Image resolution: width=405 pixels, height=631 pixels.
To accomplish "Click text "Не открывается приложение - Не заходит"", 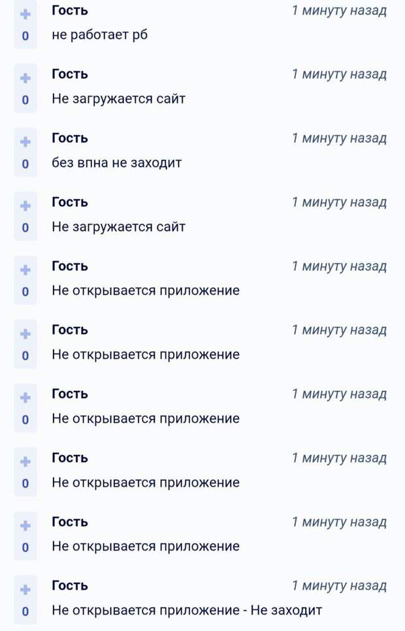I will [x=187, y=611].
